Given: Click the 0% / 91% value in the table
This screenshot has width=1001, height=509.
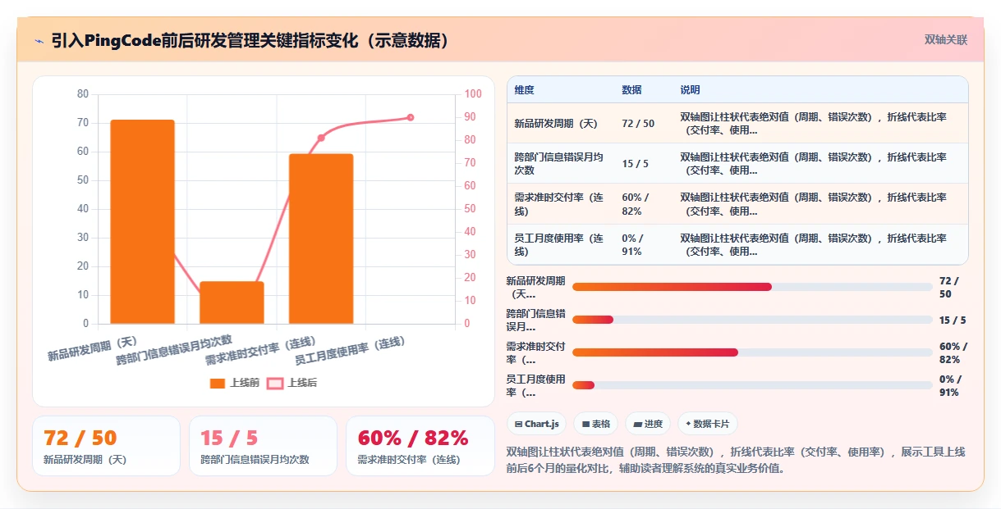Looking at the screenshot, I should pyautogui.click(x=633, y=244).
